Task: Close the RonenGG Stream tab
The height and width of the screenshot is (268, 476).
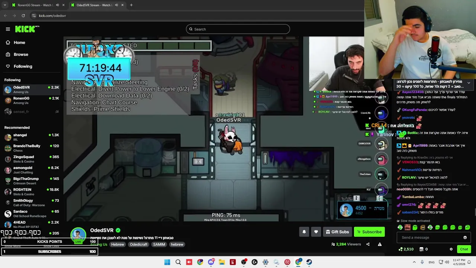Action: [63, 5]
